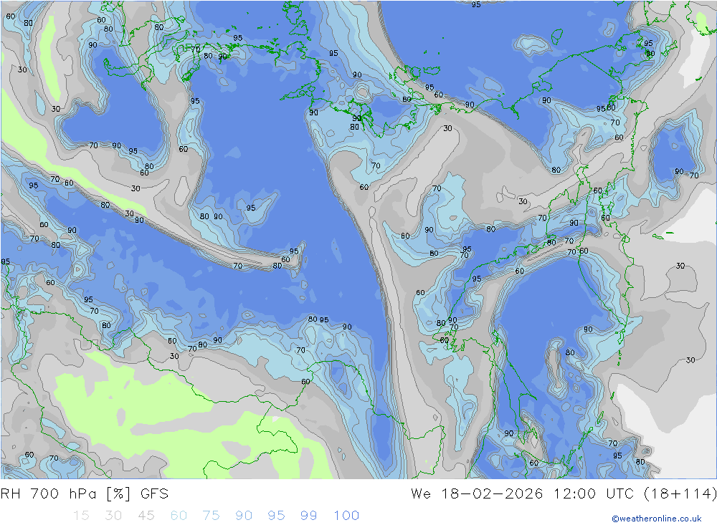The height and width of the screenshot is (525, 717).
Task: Select legend value 90
Action: [244, 516]
